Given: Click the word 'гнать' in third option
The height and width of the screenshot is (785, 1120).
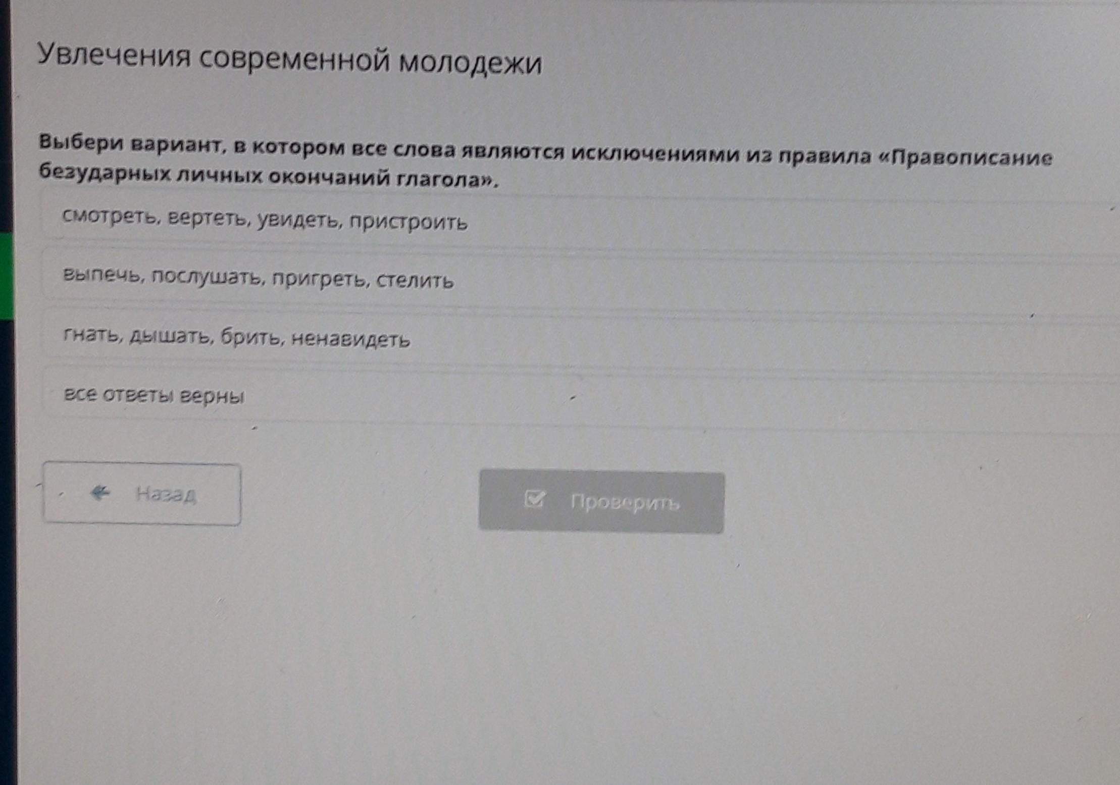Looking at the screenshot, I should pos(92,334).
